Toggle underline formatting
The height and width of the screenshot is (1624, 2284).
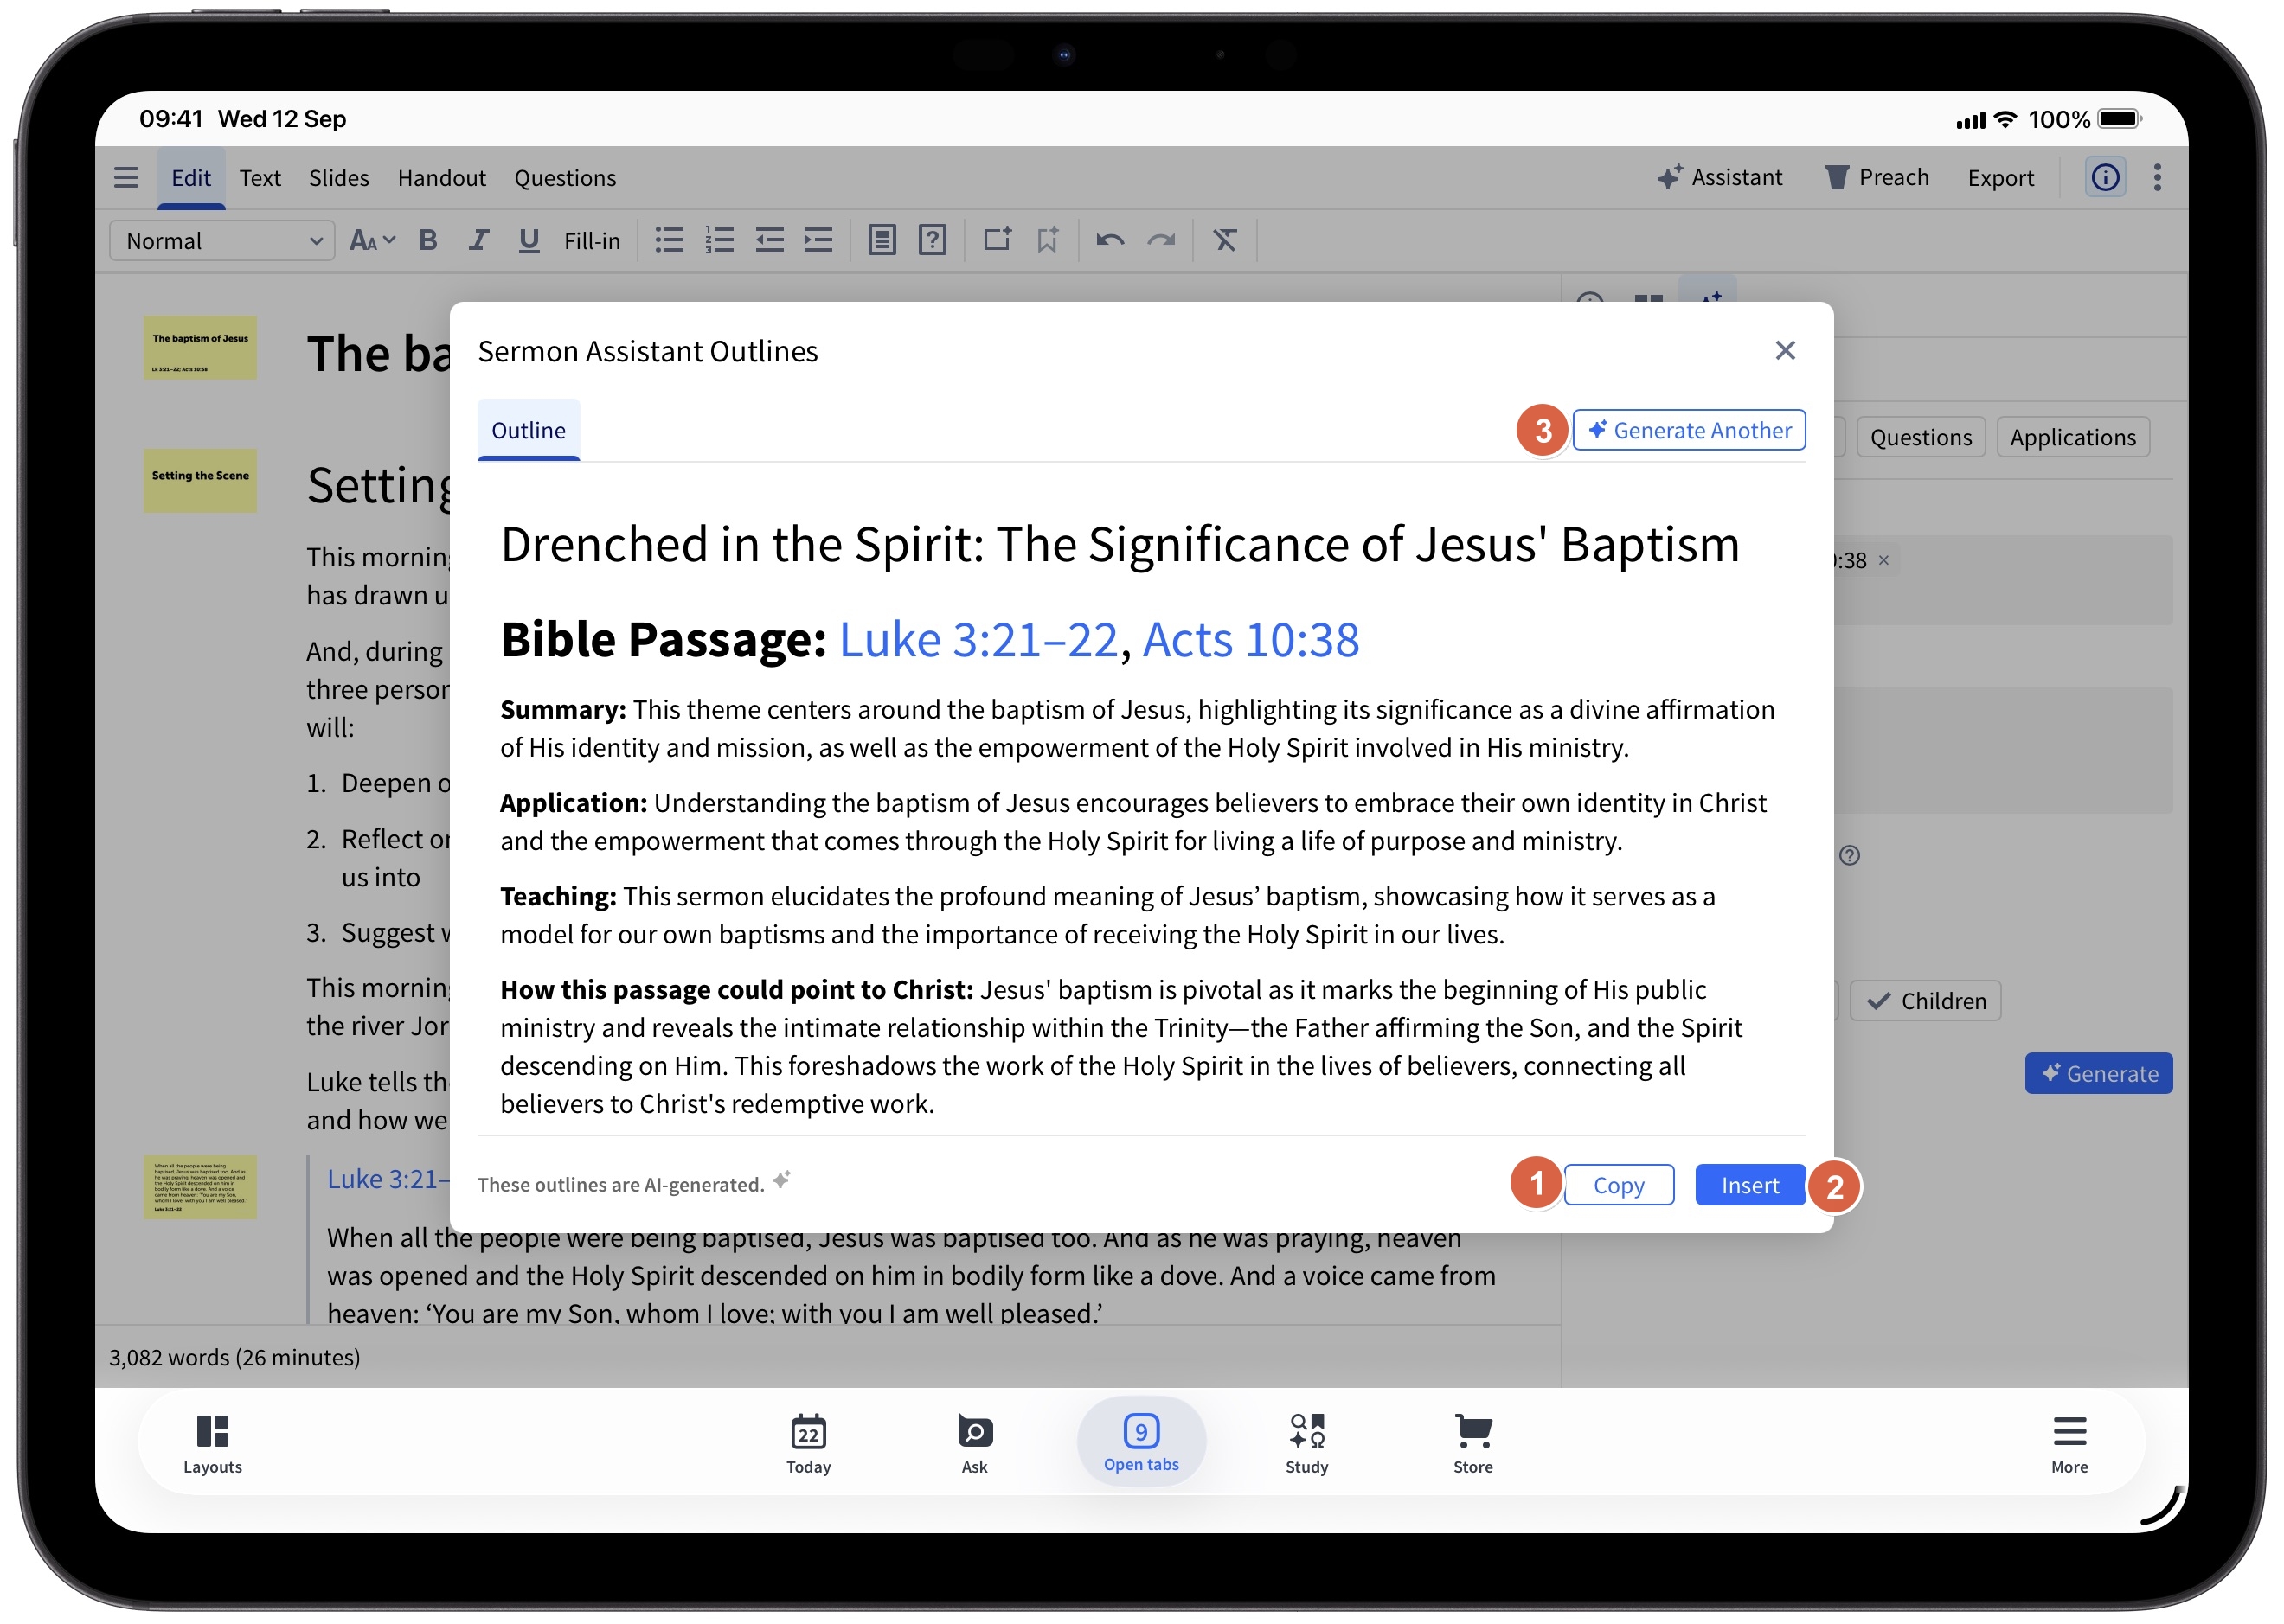(x=529, y=240)
